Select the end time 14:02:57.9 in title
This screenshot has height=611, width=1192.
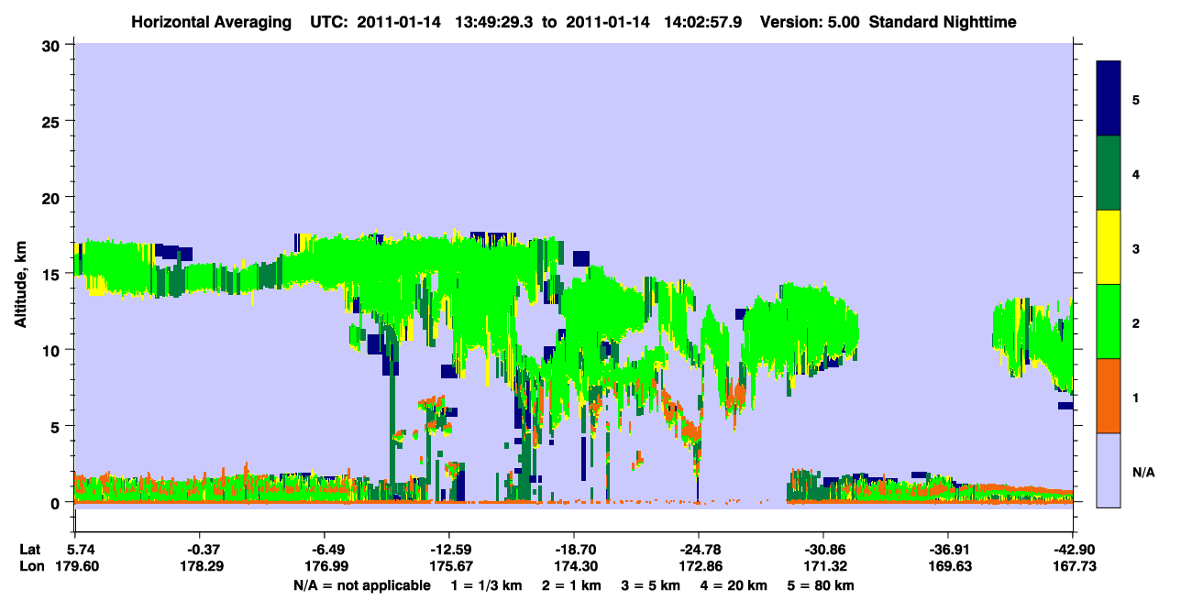(x=702, y=22)
